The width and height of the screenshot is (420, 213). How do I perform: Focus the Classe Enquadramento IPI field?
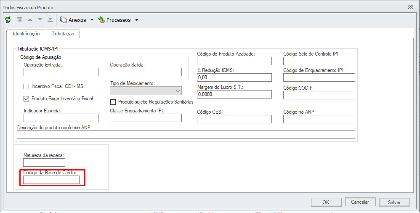[146, 118]
